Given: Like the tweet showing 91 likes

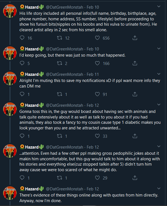Looking at the screenshot, I should click(x=97, y=94).
